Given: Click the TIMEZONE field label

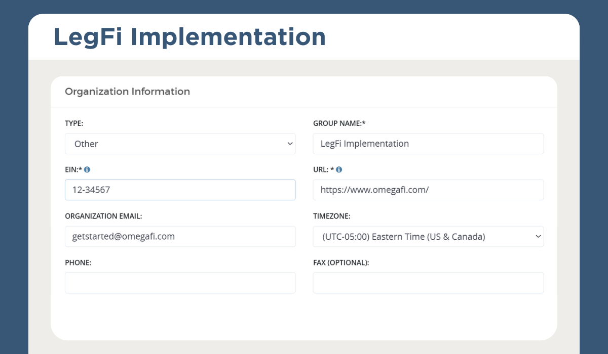Looking at the screenshot, I should pos(331,216).
